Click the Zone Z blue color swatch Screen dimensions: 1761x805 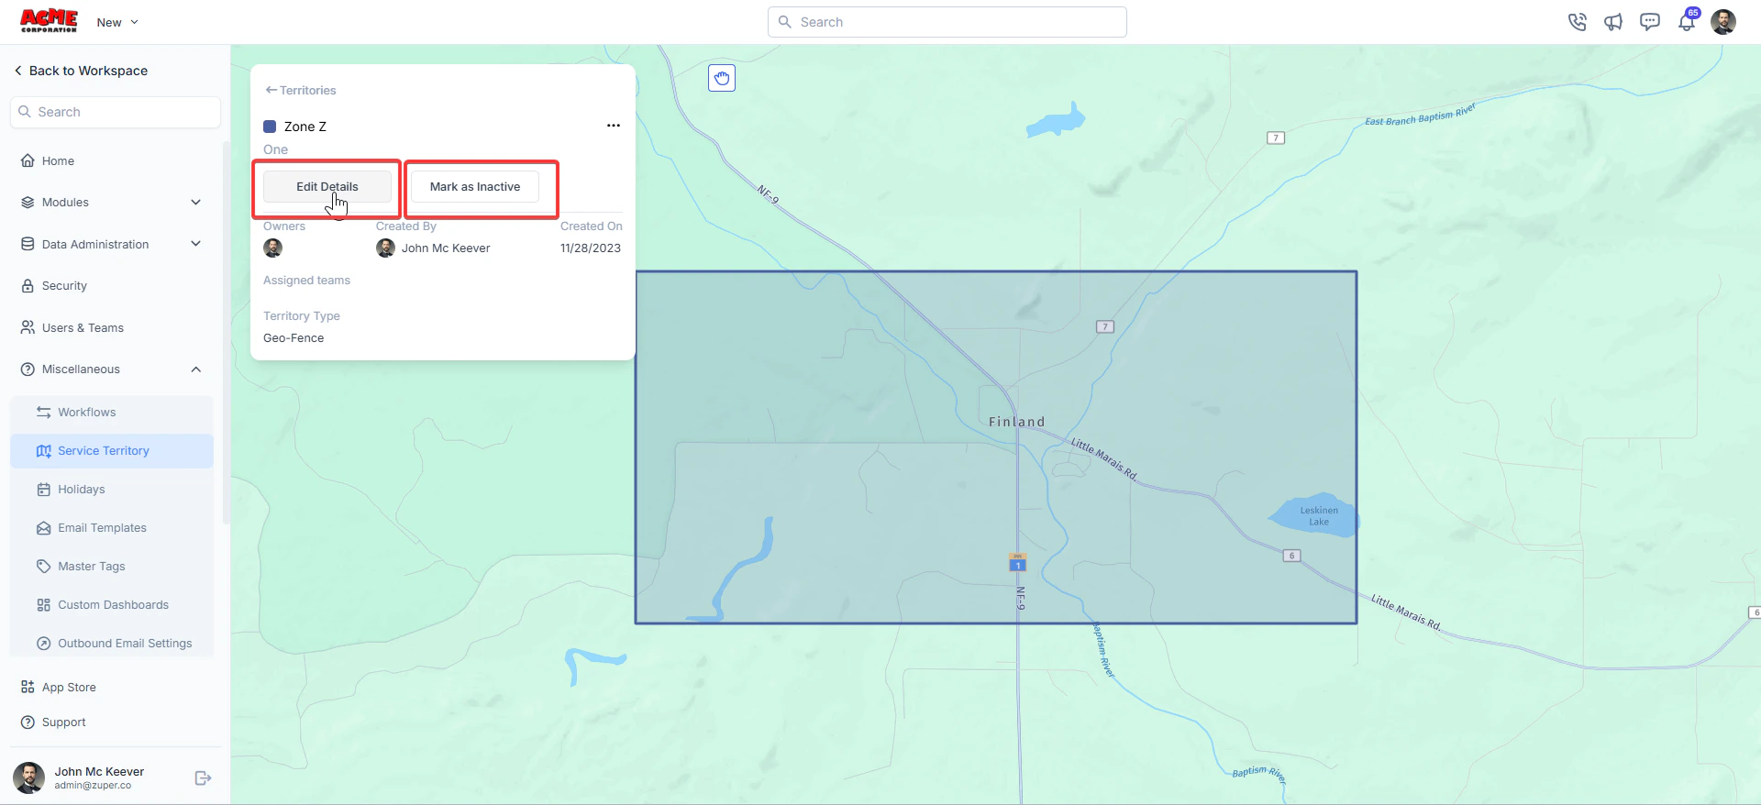click(270, 127)
